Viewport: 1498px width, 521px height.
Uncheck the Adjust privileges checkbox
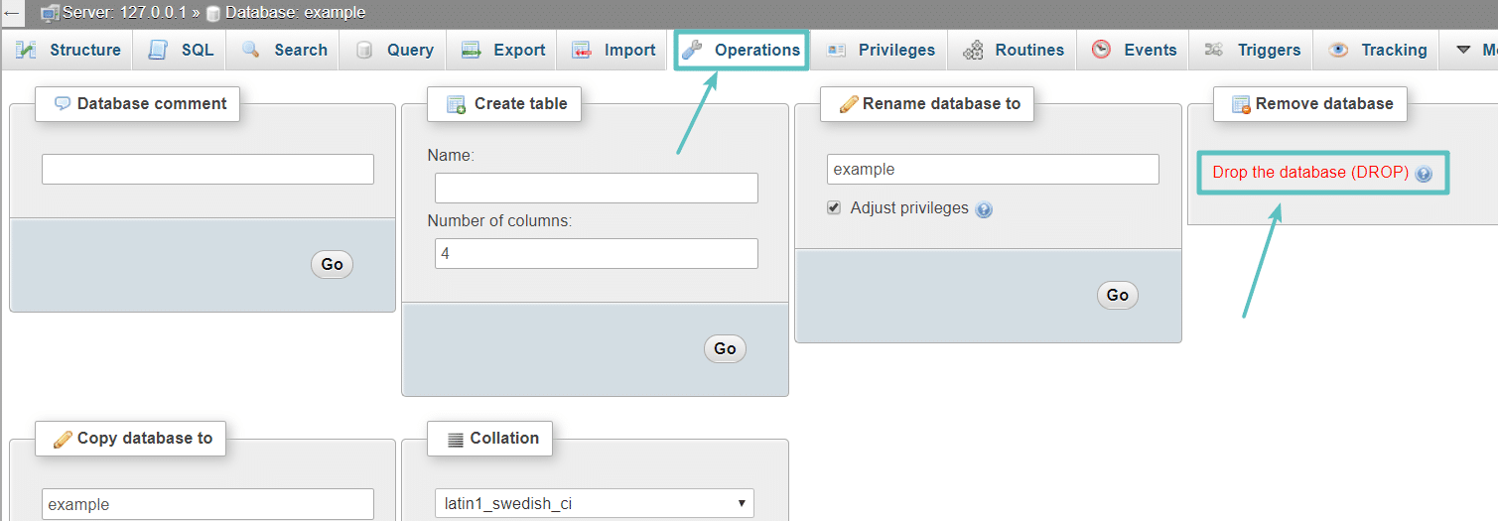[834, 208]
